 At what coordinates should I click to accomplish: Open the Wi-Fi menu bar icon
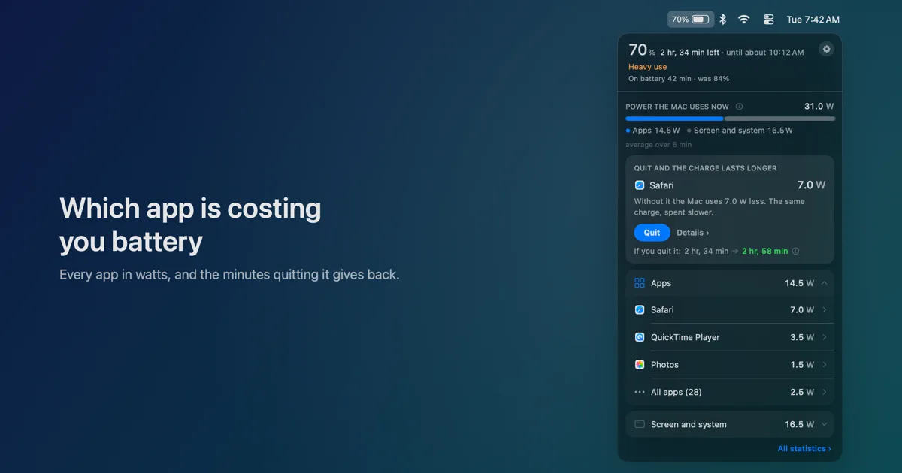[744, 20]
